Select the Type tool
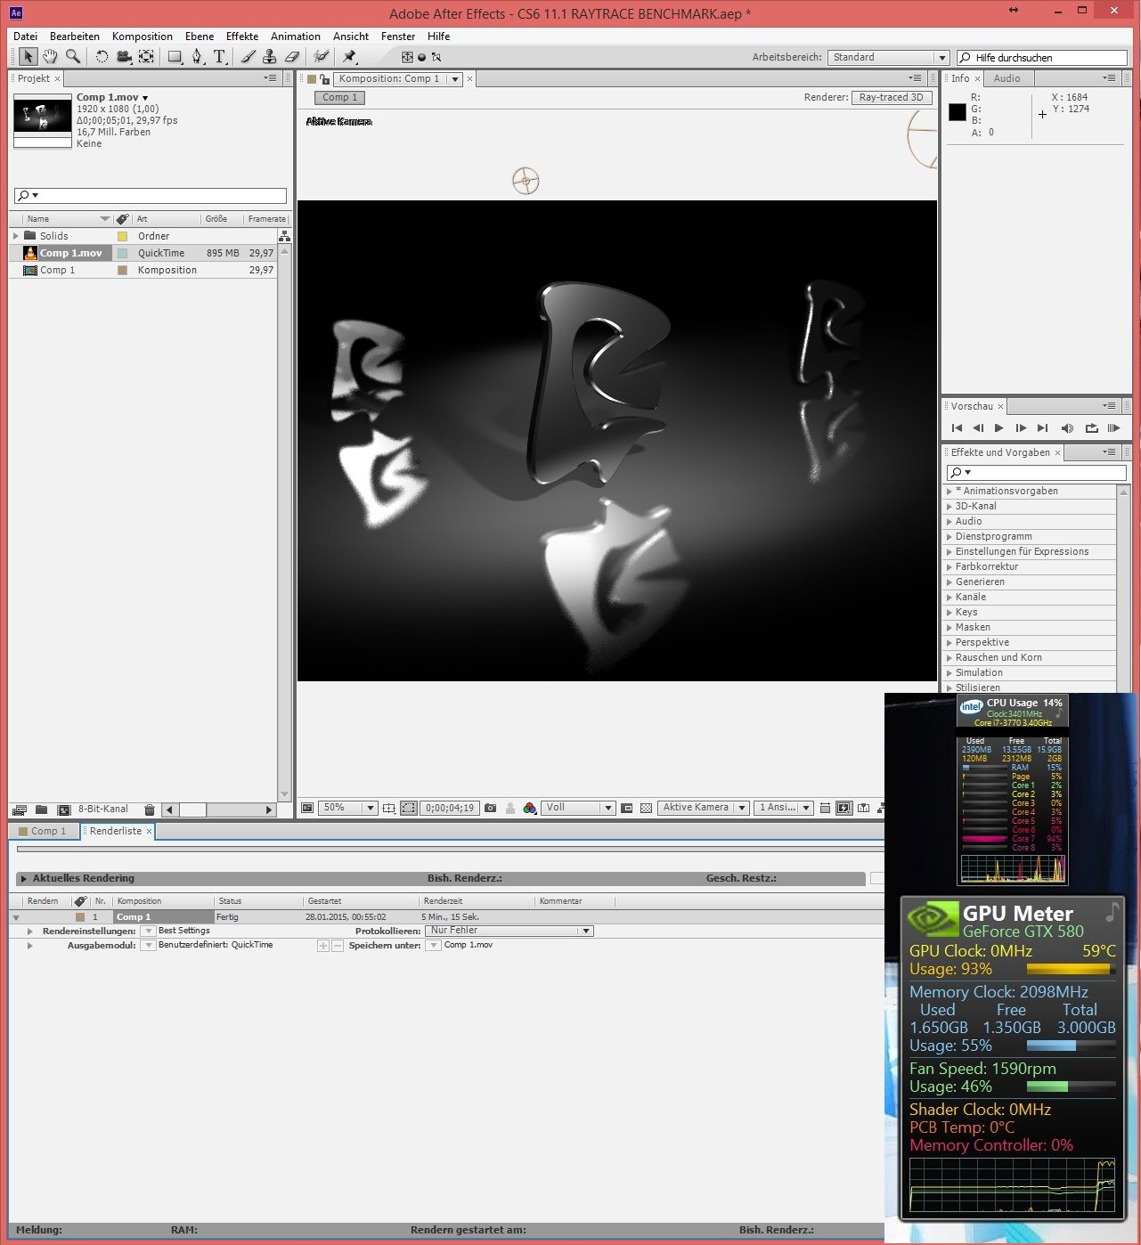1141x1245 pixels. pos(219,56)
